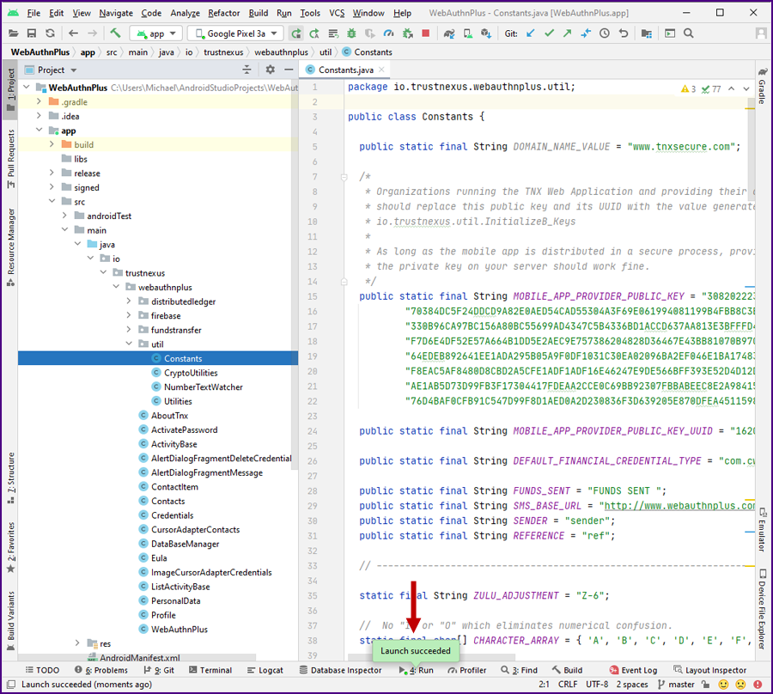This screenshot has width=773, height=694.
Task: Select CryptoUtilities class in project tree
Action: pyautogui.click(x=191, y=373)
